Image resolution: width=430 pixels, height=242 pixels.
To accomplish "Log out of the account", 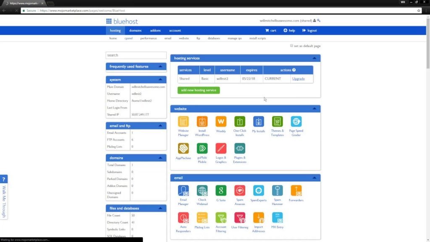I will (x=309, y=30).
